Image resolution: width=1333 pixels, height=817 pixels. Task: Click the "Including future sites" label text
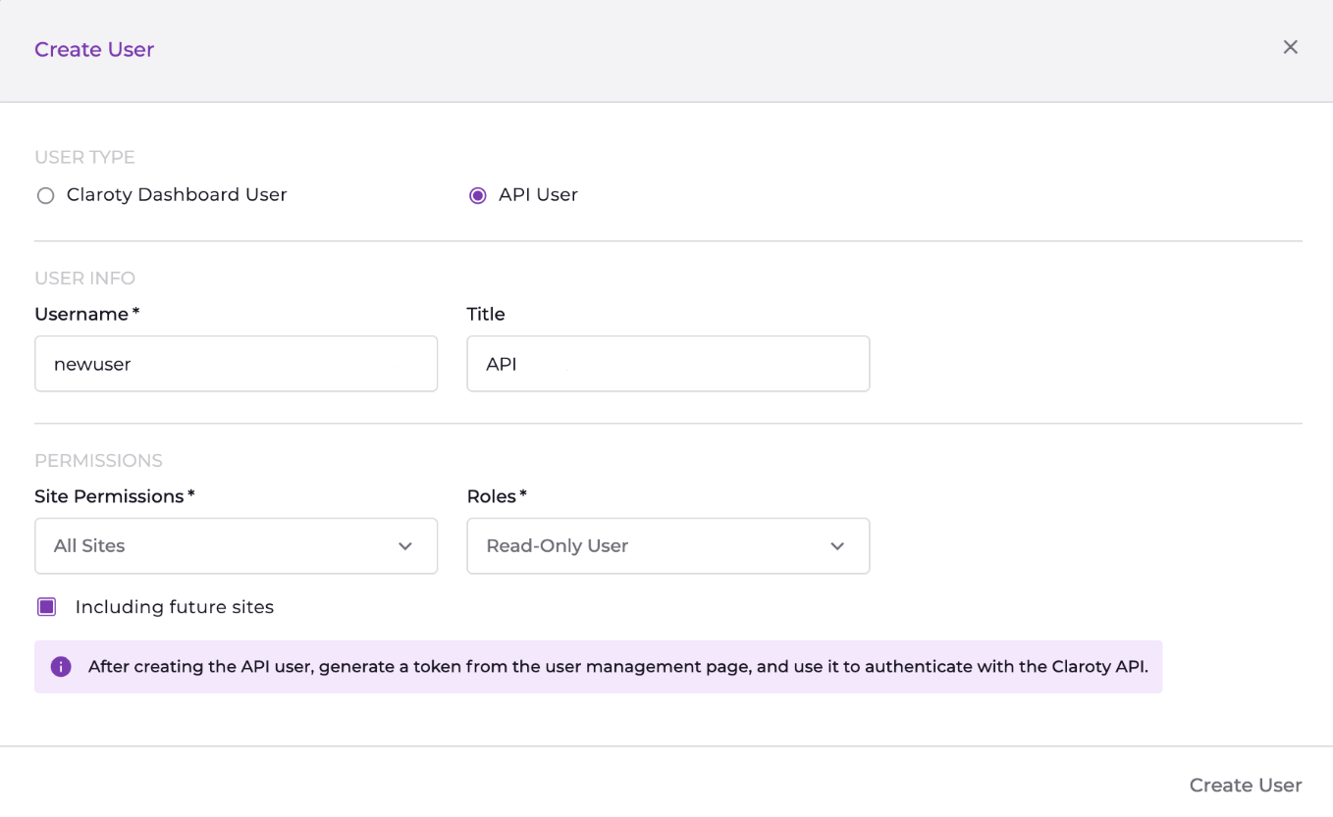pyautogui.click(x=174, y=607)
